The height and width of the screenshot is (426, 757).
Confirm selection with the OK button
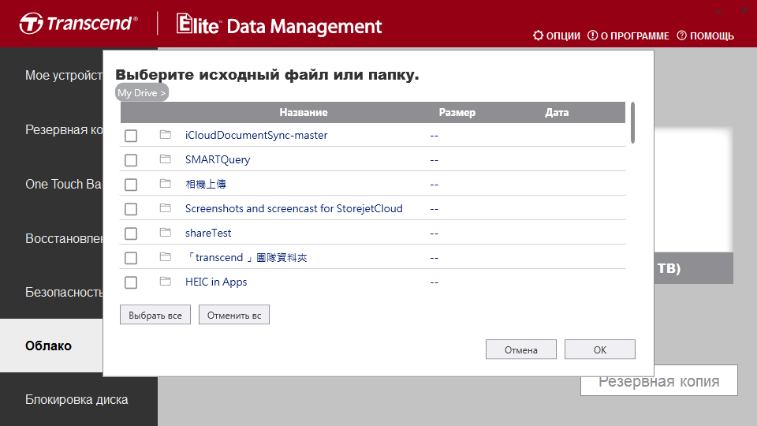point(599,349)
